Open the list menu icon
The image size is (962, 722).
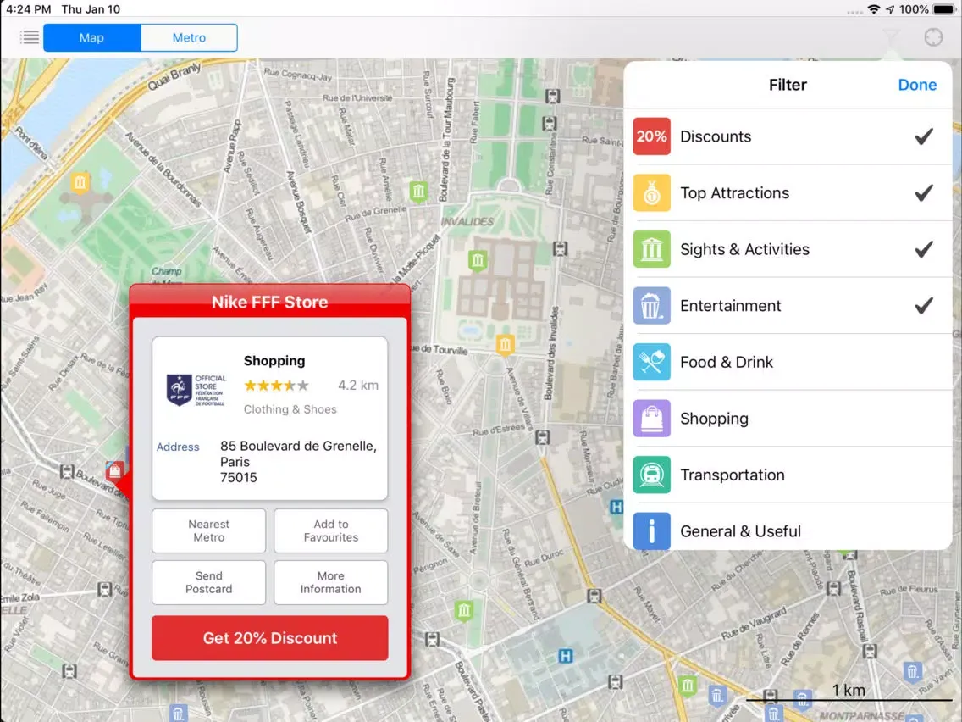point(29,37)
